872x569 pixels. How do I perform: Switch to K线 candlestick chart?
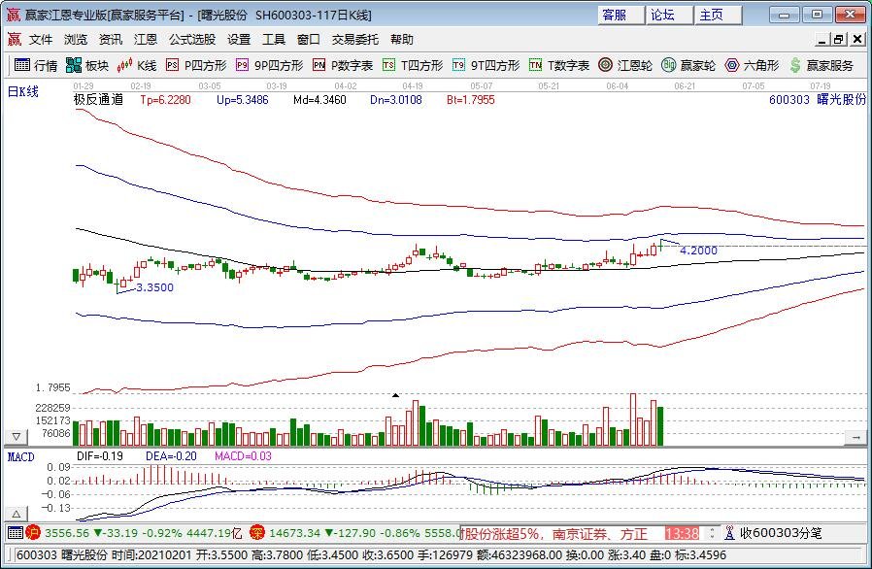[x=137, y=66]
